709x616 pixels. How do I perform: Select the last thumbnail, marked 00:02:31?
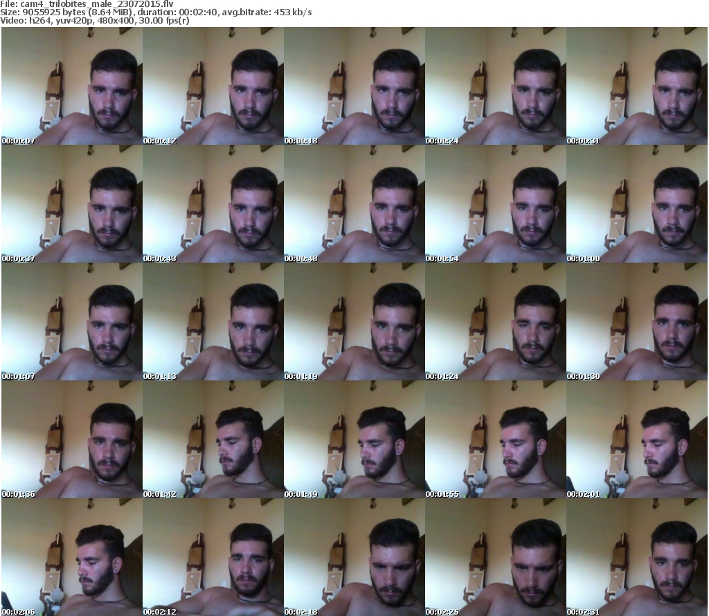tap(637, 557)
